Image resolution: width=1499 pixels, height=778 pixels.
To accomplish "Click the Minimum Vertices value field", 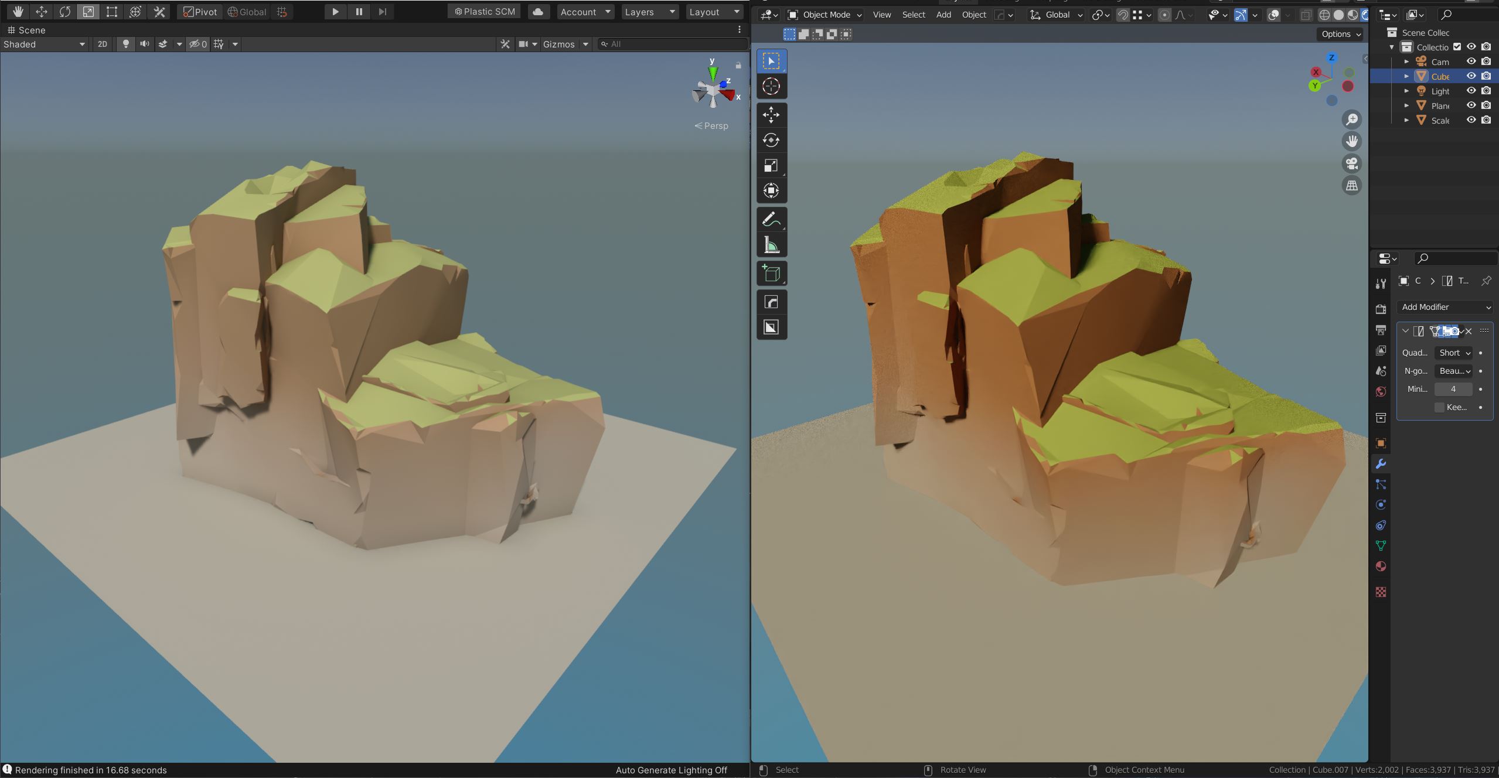I will click(x=1453, y=389).
